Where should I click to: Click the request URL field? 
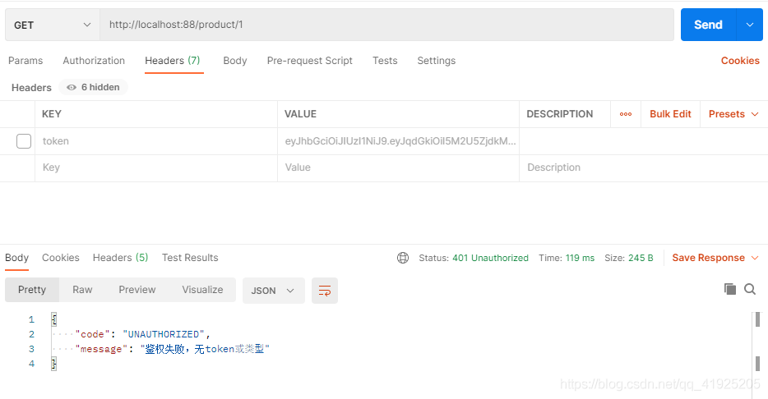point(387,25)
